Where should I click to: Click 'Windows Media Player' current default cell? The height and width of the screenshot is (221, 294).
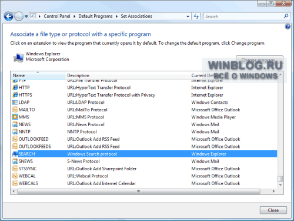(x=213, y=117)
